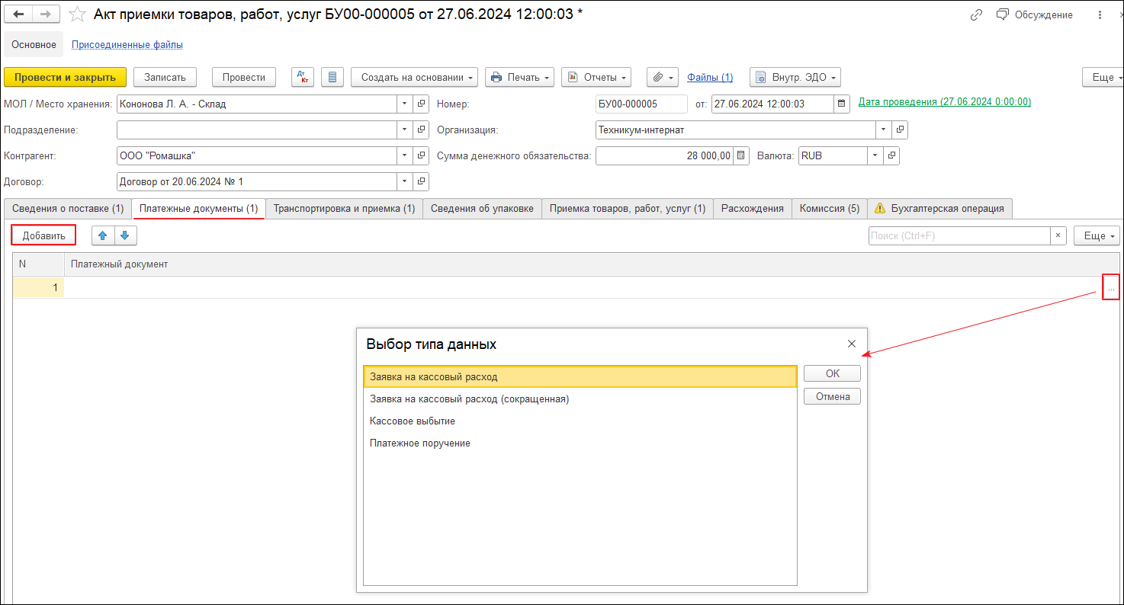Open МОЛ / Место хранения record form
The height and width of the screenshot is (605, 1124).
421,104
